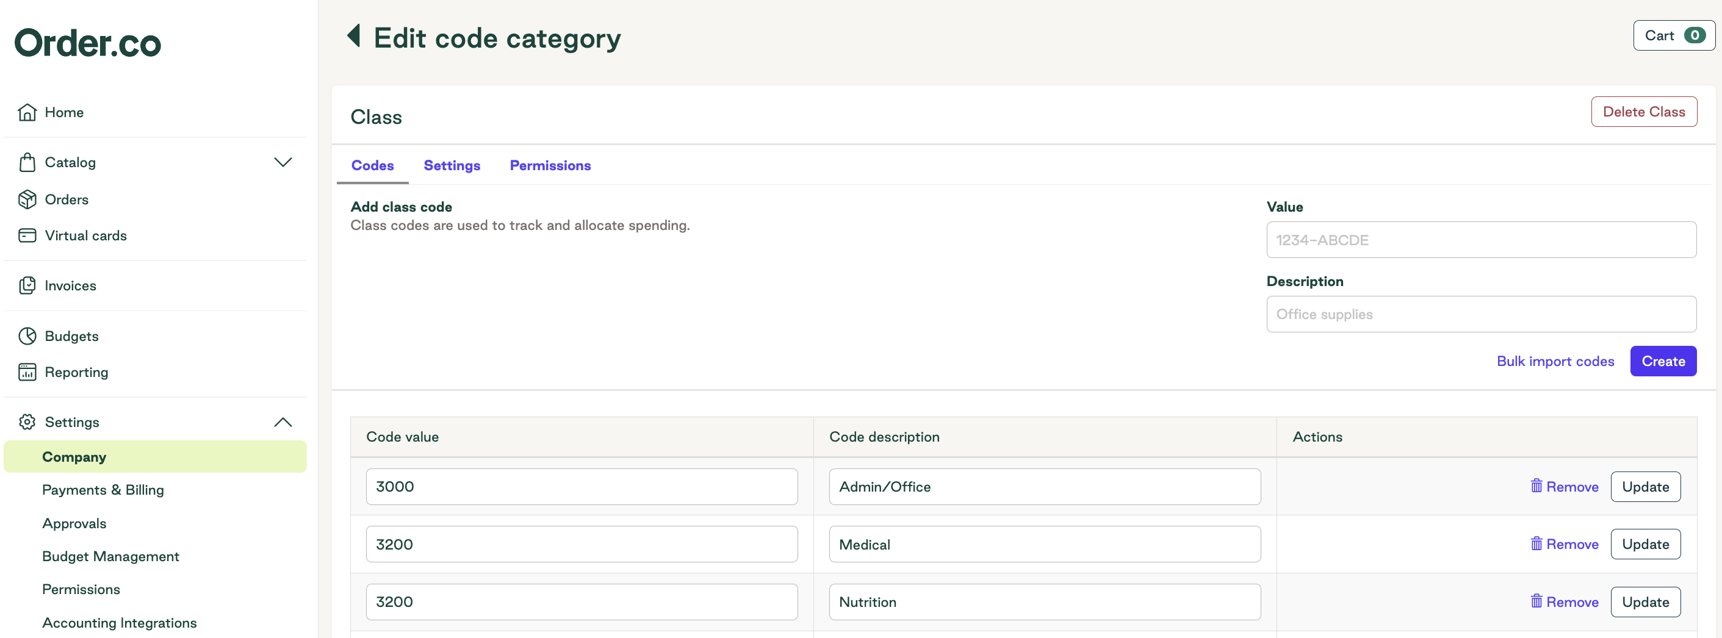Click the Invoices document icon
This screenshot has width=1722, height=638.
click(27, 285)
